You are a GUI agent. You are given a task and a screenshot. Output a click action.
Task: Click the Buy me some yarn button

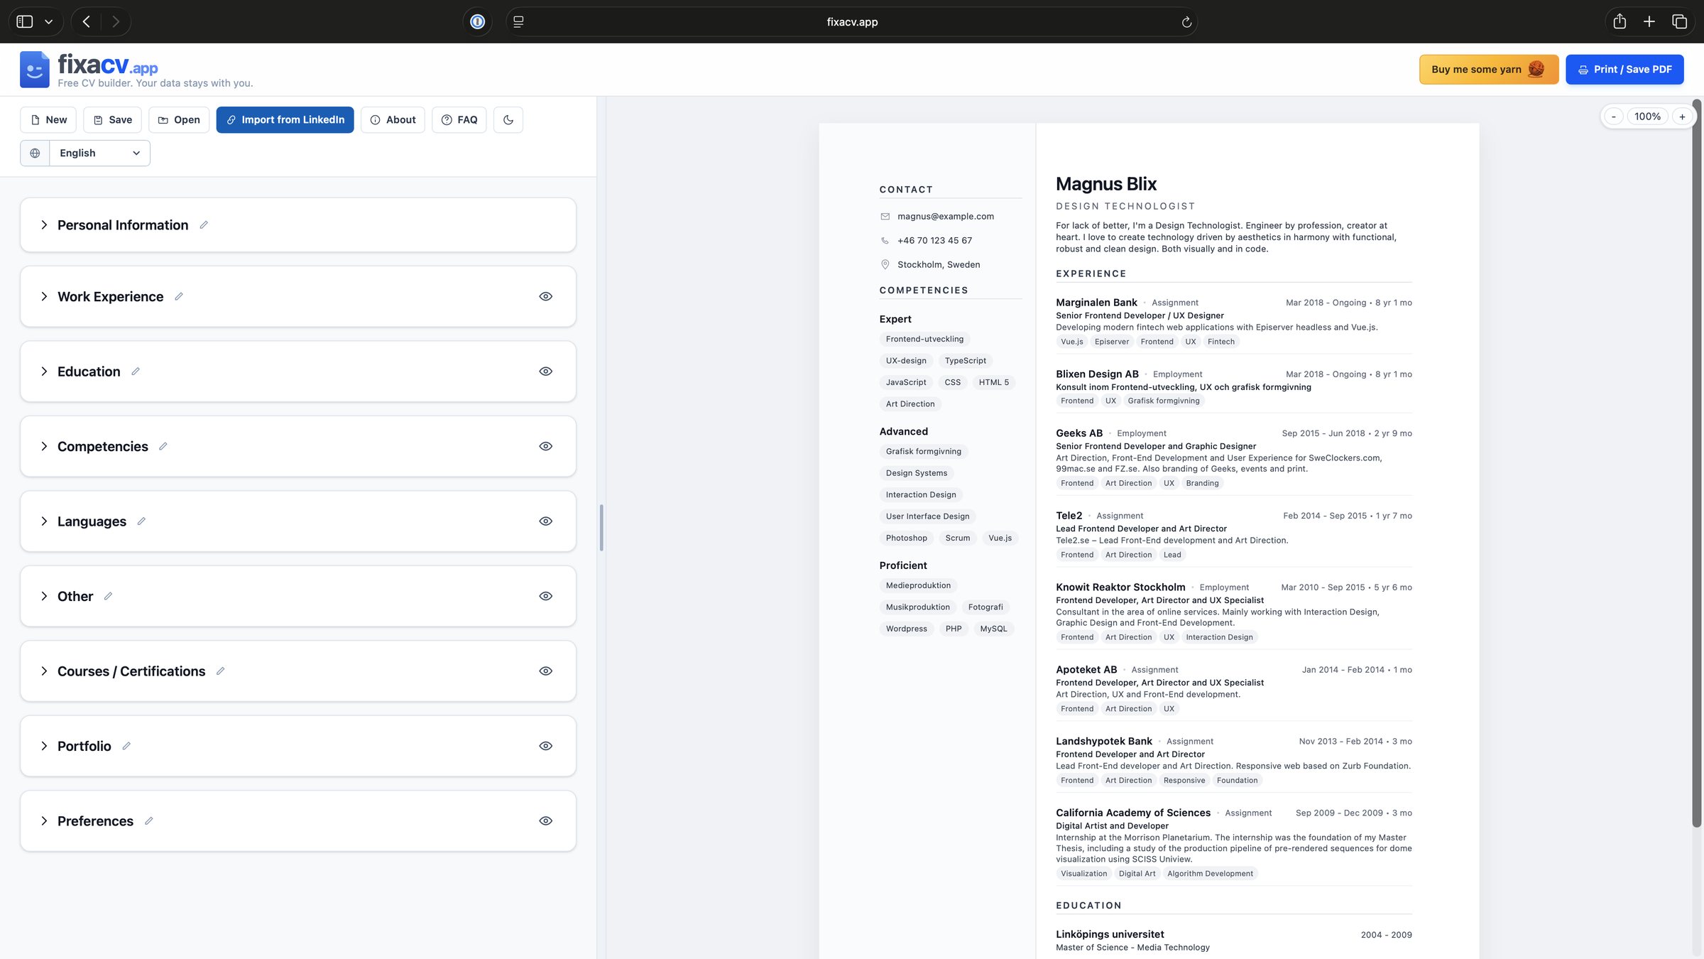(1488, 69)
